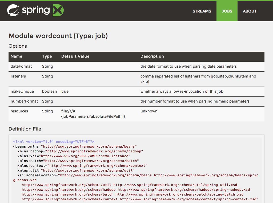The height and width of the screenshot is (203, 273).
Task: Click the spring-context.xsd schema line
Action: (x=140, y=199)
